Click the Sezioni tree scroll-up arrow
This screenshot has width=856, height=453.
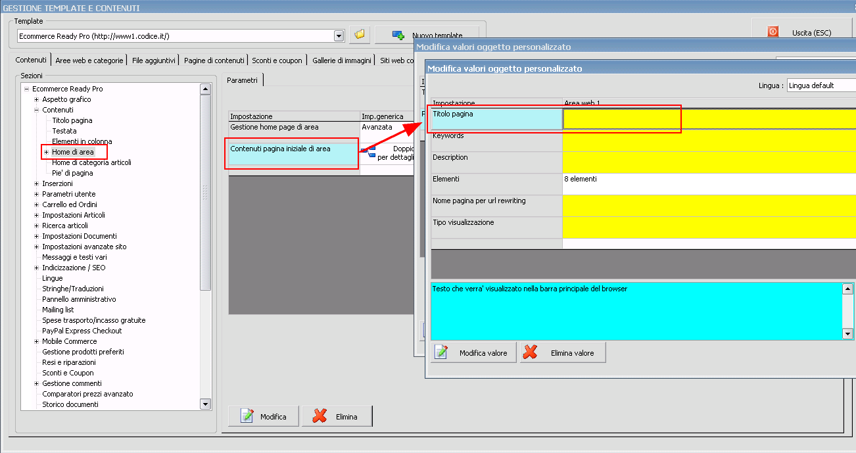point(205,89)
